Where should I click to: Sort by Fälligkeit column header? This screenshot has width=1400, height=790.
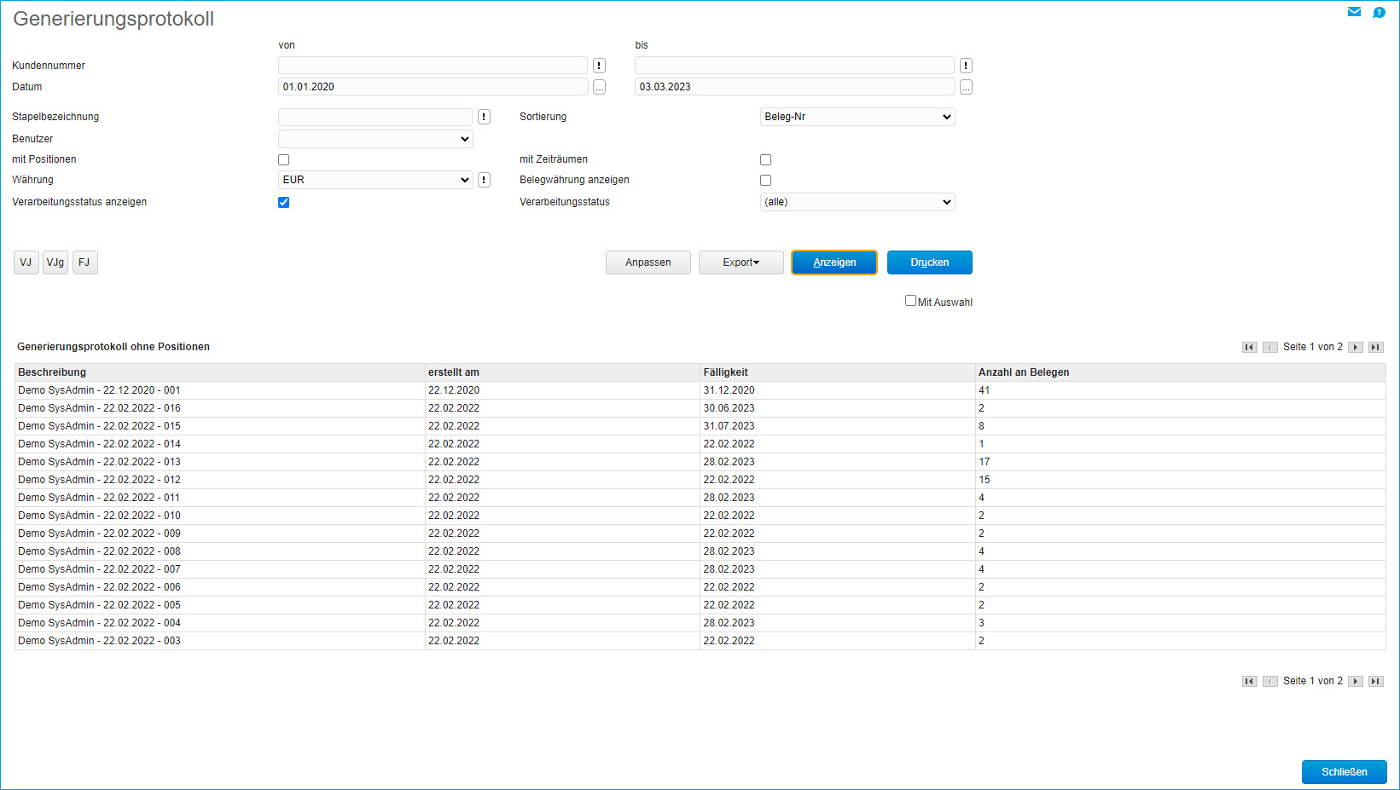tap(725, 372)
